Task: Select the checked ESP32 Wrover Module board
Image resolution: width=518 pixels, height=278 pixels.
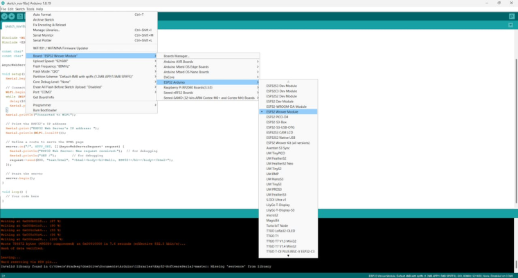Action: pyautogui.click(x=282, y=112)
